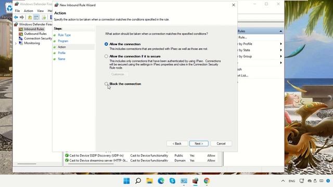Open File Explorer from the taskbar

[x=149, y=181]
